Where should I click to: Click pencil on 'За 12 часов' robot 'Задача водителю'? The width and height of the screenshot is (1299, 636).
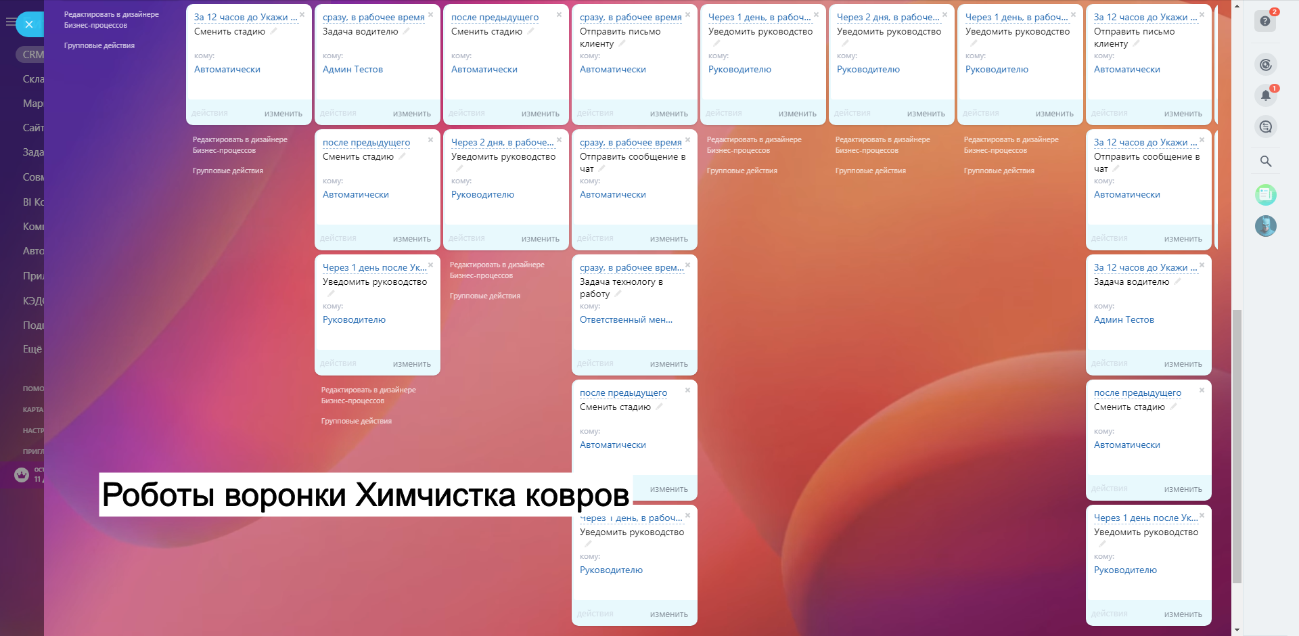(1177, 281)
